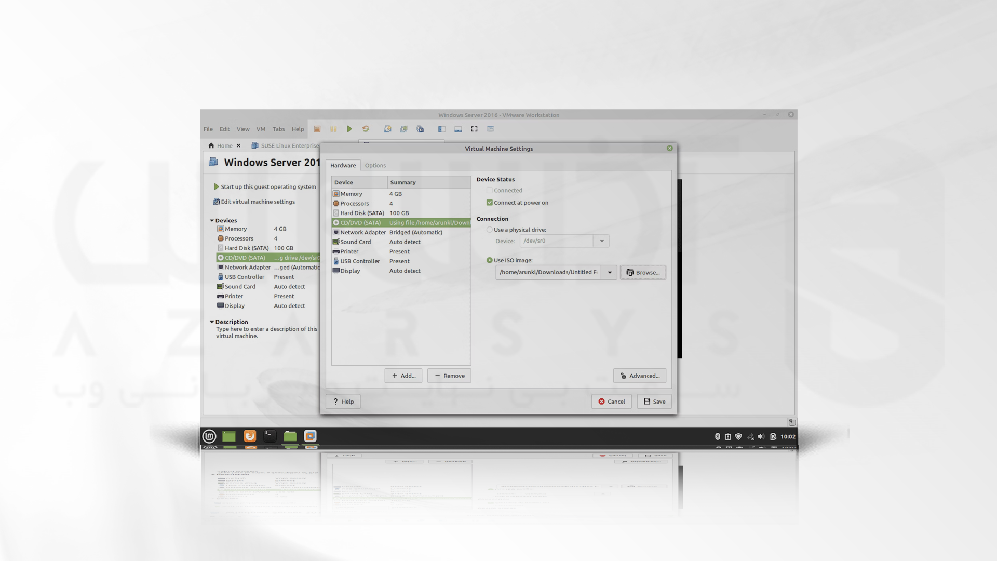This screenshot has height=561, width=997.
Task: Click the Help button in settings dialog
Action: (x=343, y=402)
